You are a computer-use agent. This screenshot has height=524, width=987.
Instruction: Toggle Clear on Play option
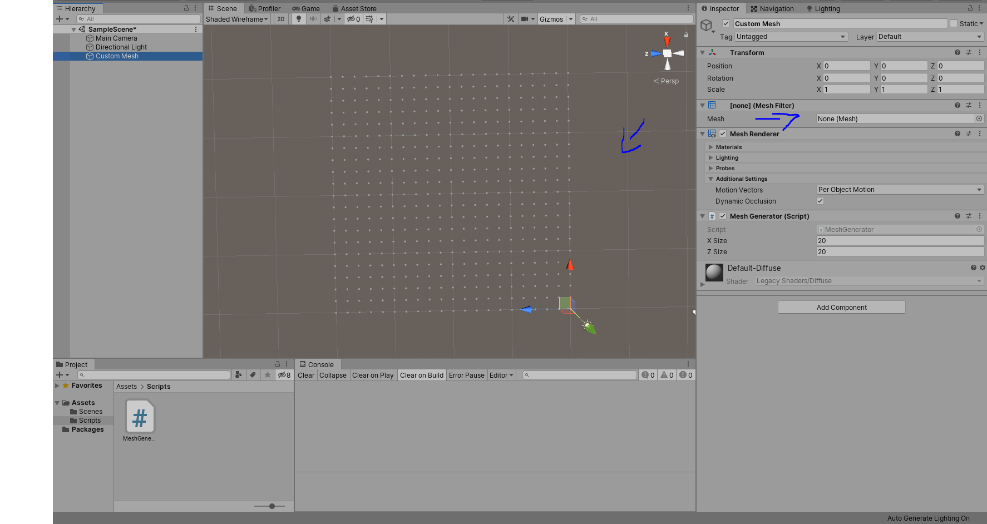tap(373, 375)
